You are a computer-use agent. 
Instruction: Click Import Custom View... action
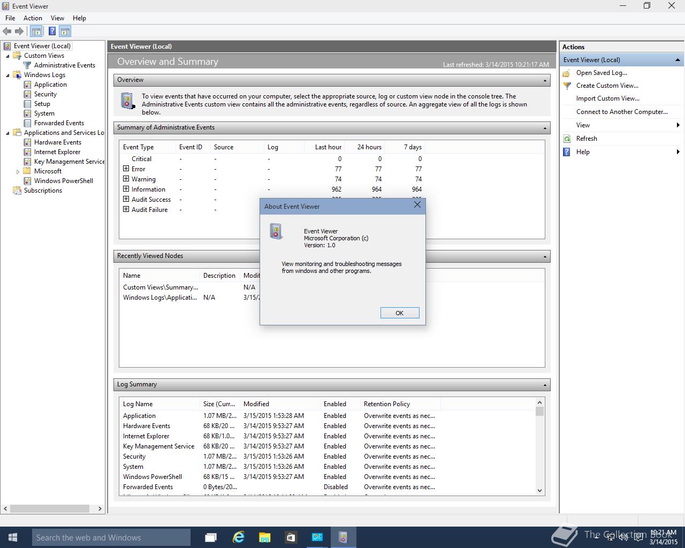click(x=607, y=98)
